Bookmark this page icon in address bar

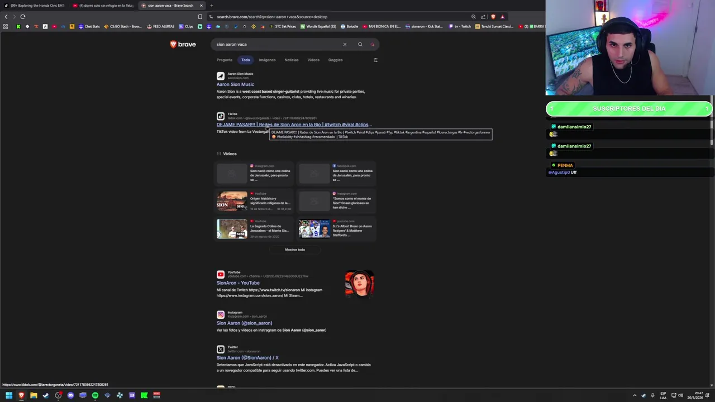pos(200,17)
